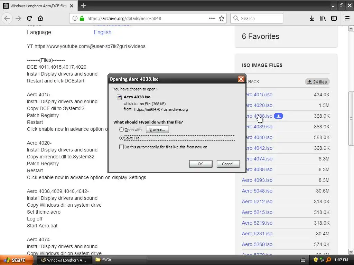Screen dimensions: 354x265
Task: Open the Aero 4039.iso link
Action: click(x=259, y=127)
